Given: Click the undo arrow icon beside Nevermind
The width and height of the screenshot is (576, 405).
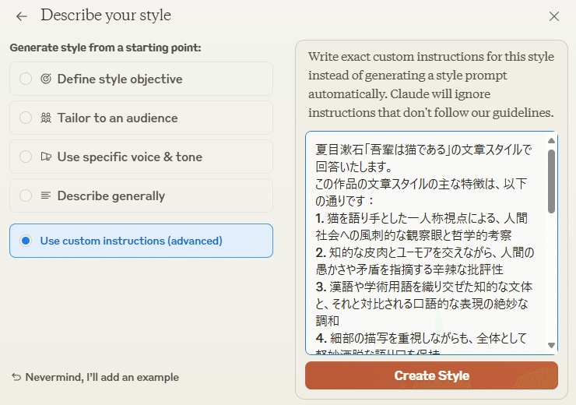Looking at the screenshot, I should [16, 377].
